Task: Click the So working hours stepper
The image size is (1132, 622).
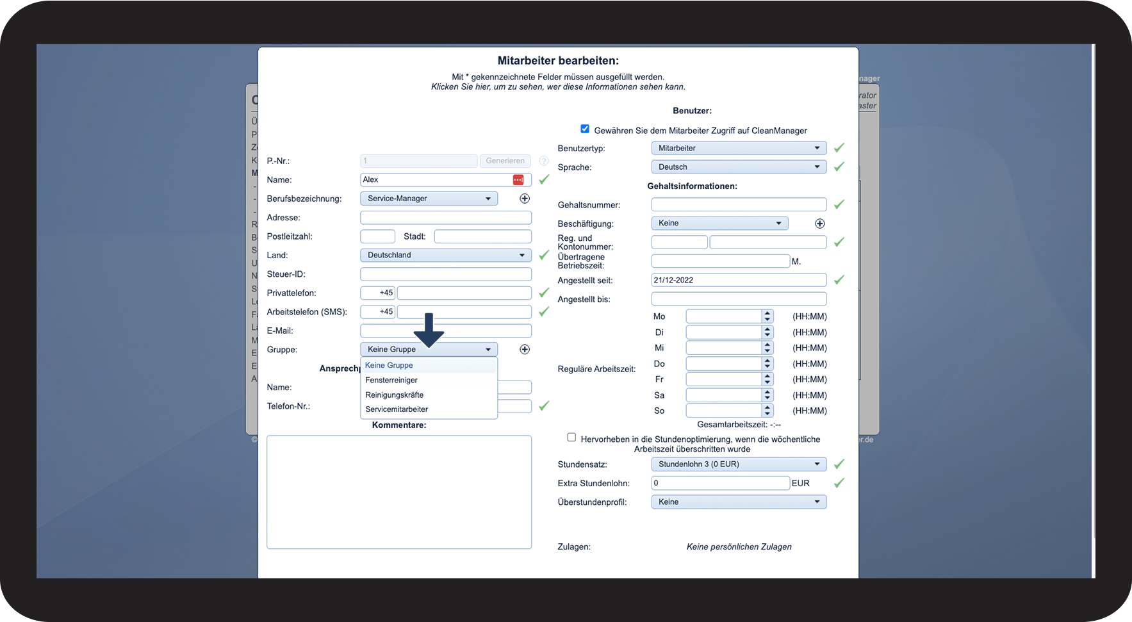Action: (767, 411)
